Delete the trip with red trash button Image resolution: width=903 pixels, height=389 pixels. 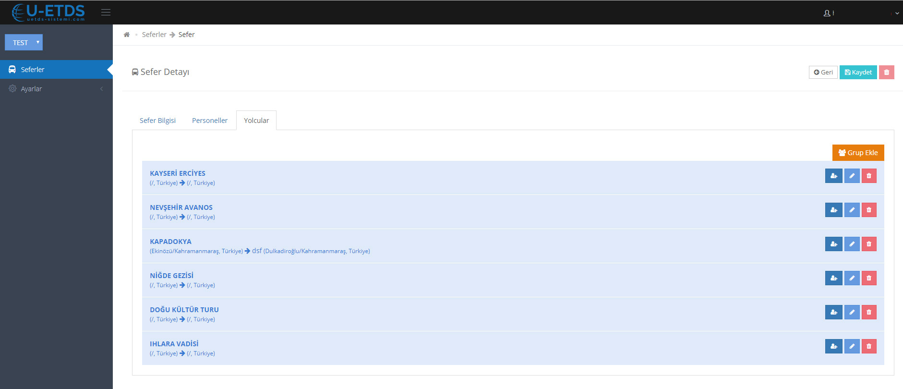[886, 73]
